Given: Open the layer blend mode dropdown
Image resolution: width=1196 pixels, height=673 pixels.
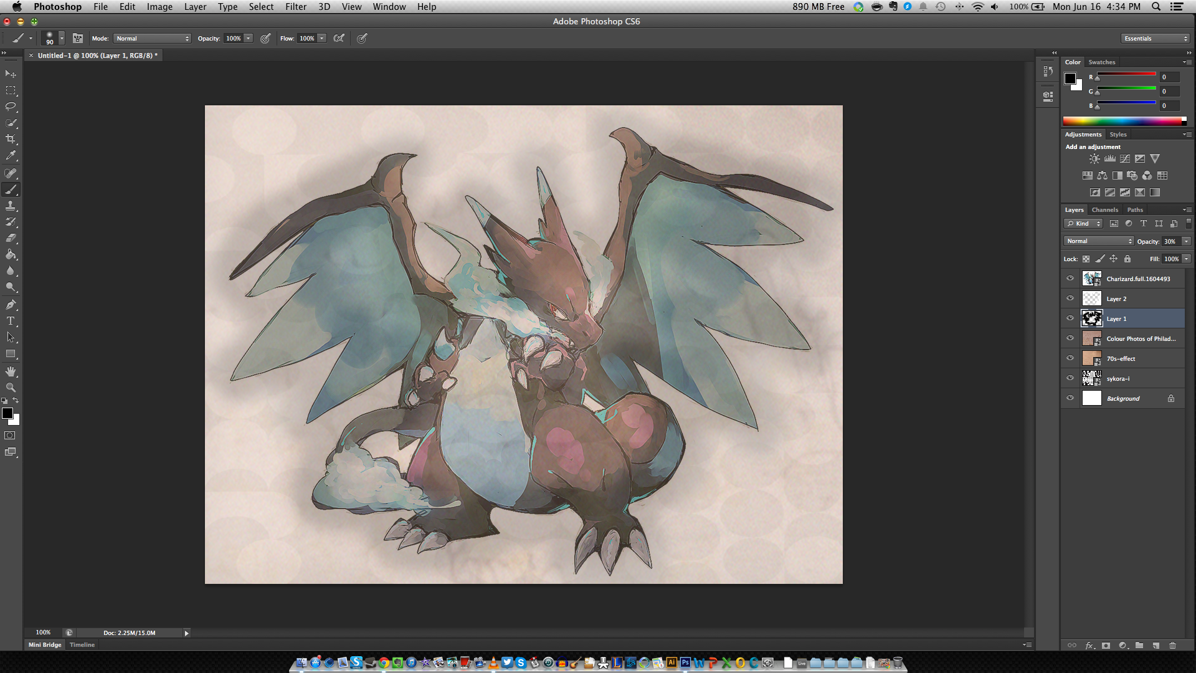Looking at the screenshot, I should pyautogui.click(x=1098, y=241).
